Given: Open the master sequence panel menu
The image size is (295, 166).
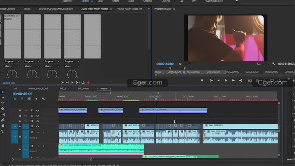Looking at the screenshot, I should tap(110, 89).
